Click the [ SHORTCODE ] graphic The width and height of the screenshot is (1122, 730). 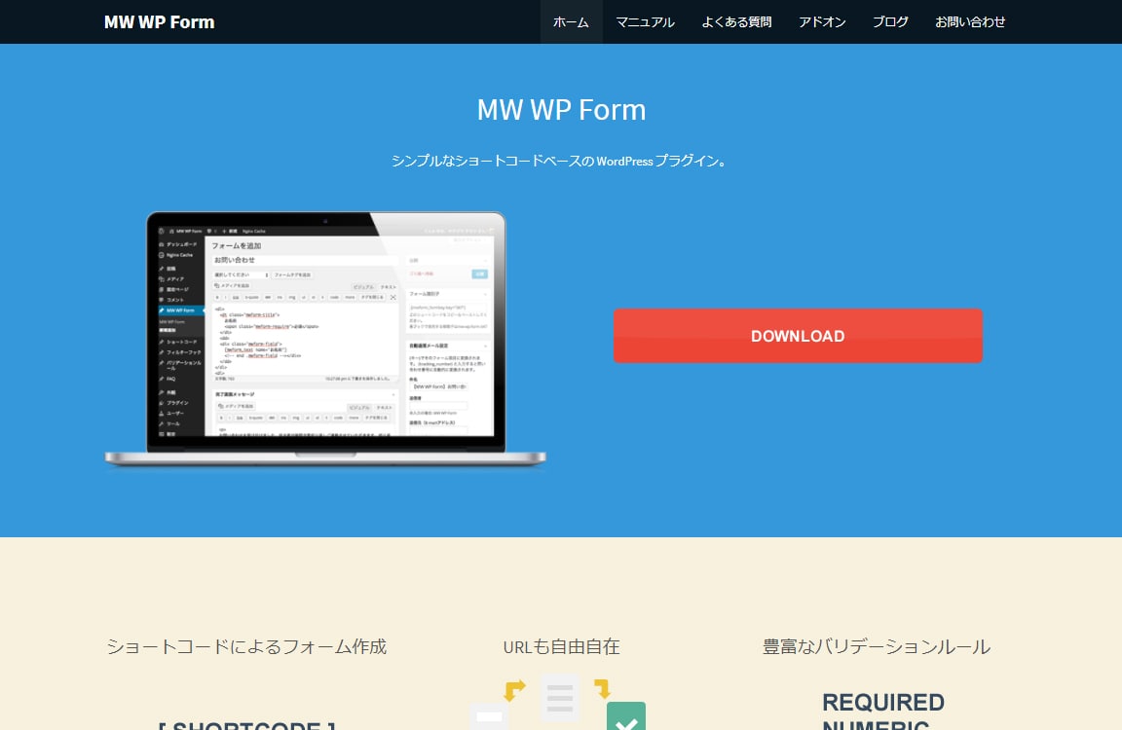coord(246,724)
